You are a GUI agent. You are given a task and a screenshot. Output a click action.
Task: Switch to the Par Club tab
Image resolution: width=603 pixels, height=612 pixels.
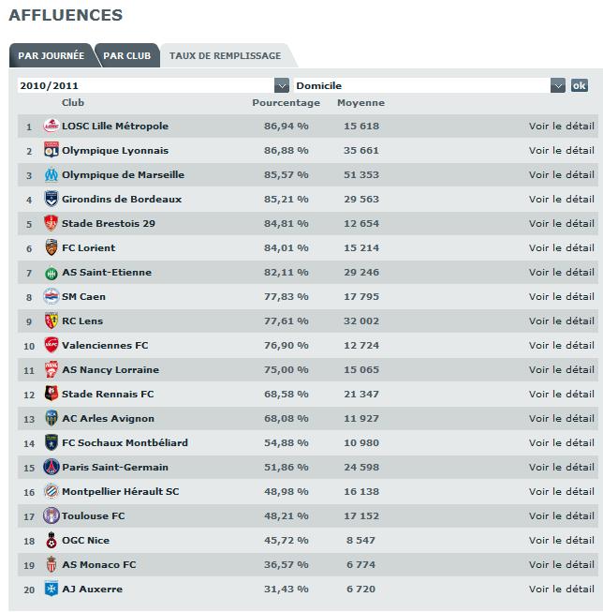tap(126, 56)
